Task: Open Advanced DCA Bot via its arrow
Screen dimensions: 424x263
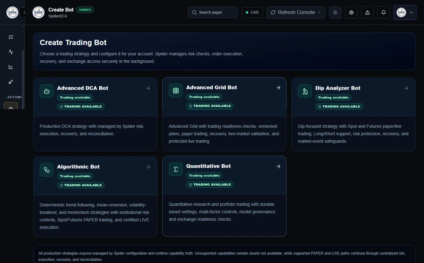Action: (148, 88)
